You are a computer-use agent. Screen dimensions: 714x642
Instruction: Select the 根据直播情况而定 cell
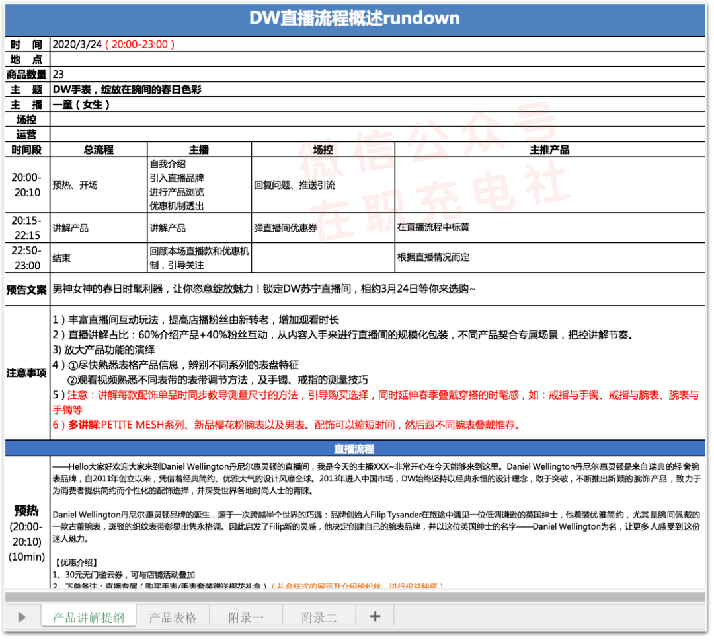click(x=549, y=258)
